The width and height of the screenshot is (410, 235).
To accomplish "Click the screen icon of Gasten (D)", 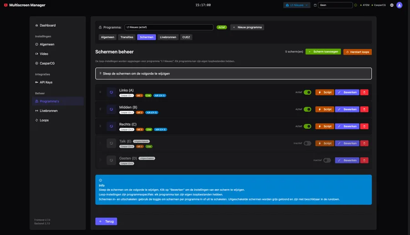I will tap(111, 160).
